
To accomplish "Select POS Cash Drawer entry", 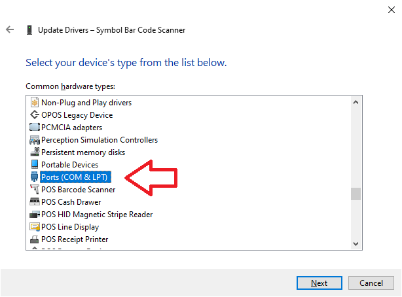I will point(71,202).
